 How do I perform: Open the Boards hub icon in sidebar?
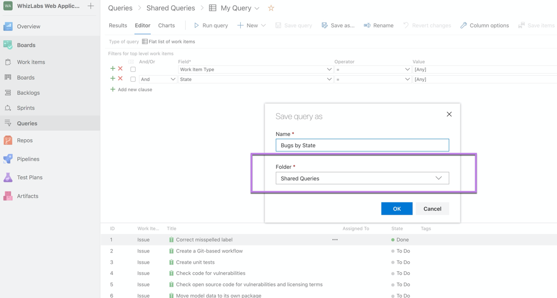[8, 45]
